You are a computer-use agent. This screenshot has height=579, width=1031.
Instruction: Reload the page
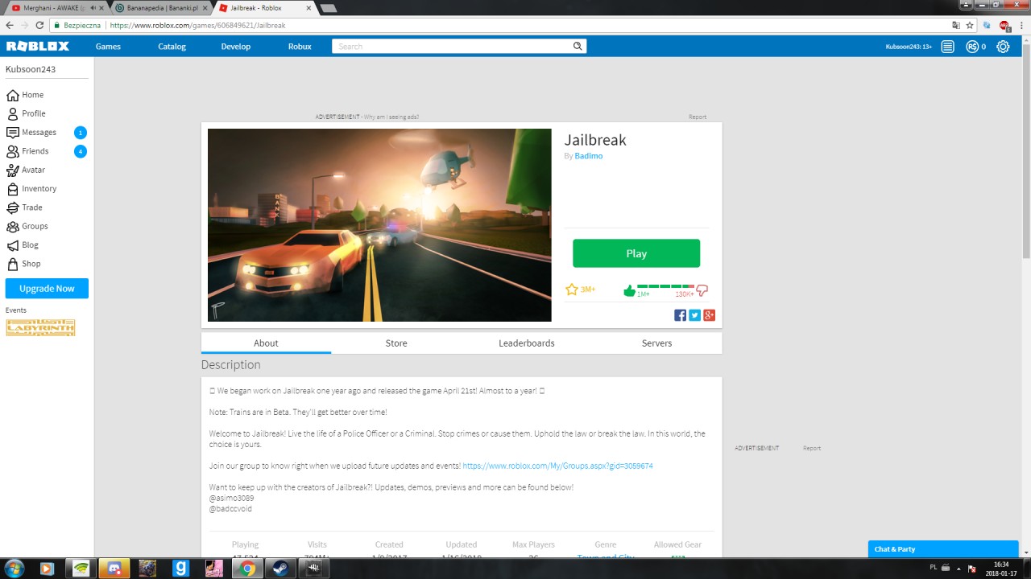click(x=39, y=25)
